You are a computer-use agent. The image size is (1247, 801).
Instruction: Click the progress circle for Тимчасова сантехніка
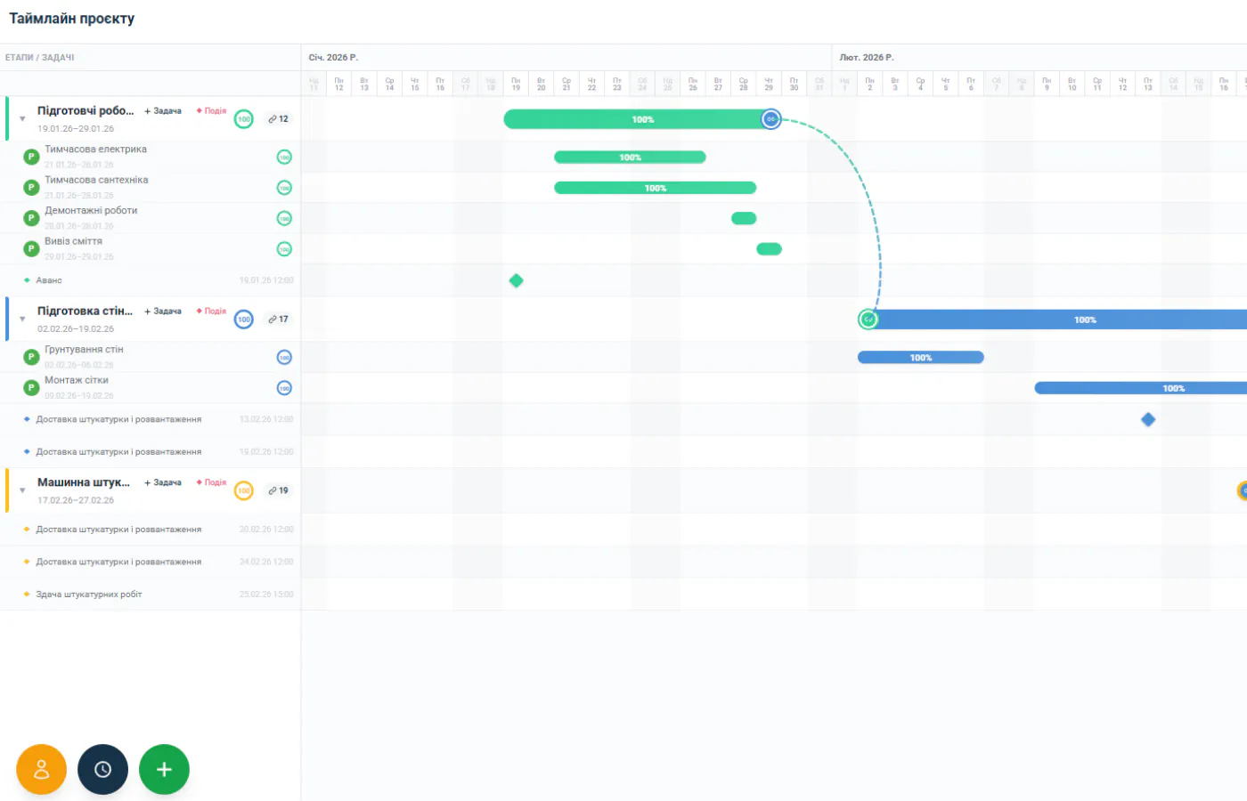[x=284, y=188]
